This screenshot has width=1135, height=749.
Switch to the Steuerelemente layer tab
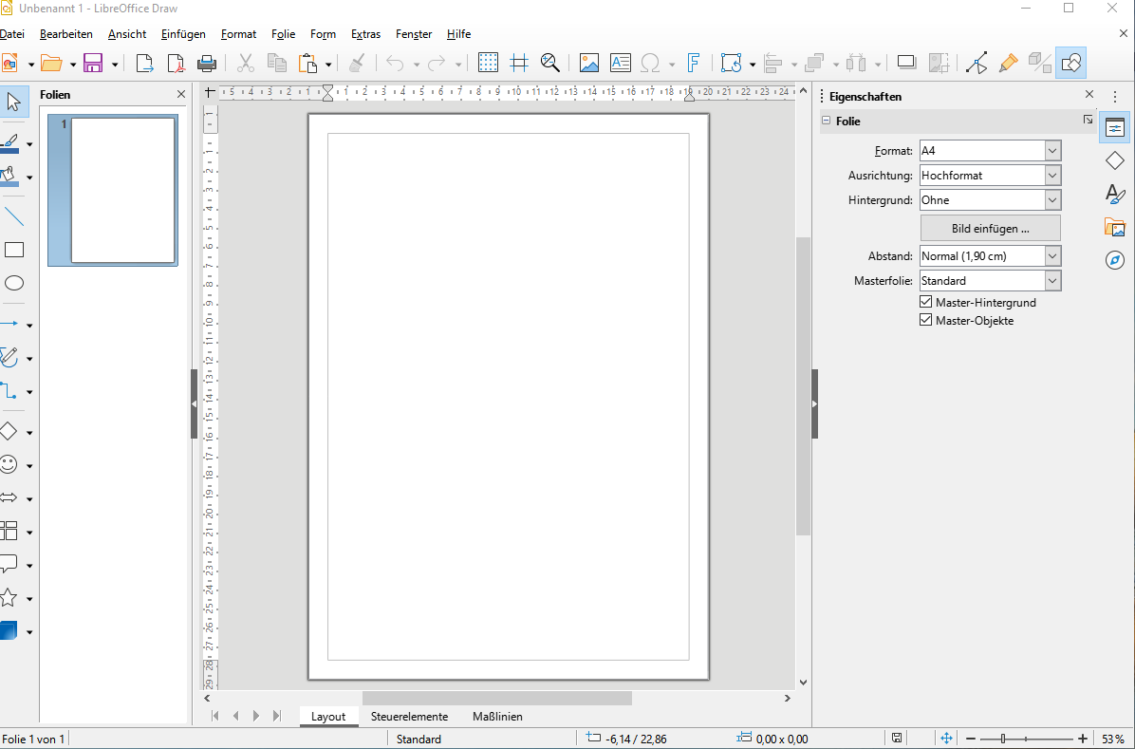click(409, 717)
